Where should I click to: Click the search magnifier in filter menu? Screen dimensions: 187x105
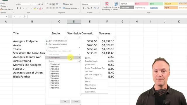(79, 61)
